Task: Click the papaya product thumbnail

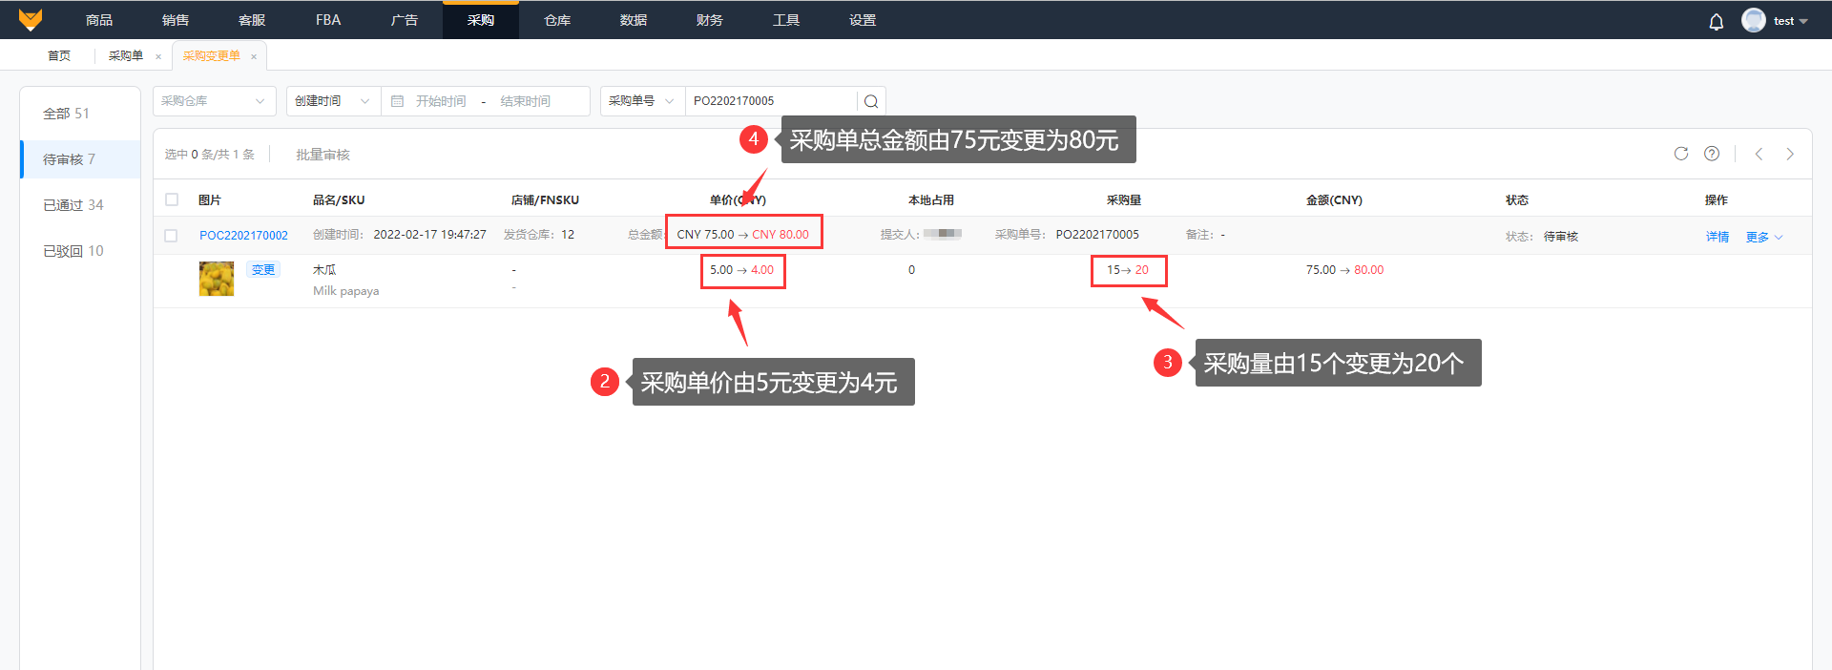Action: click(x=217, y=279)
